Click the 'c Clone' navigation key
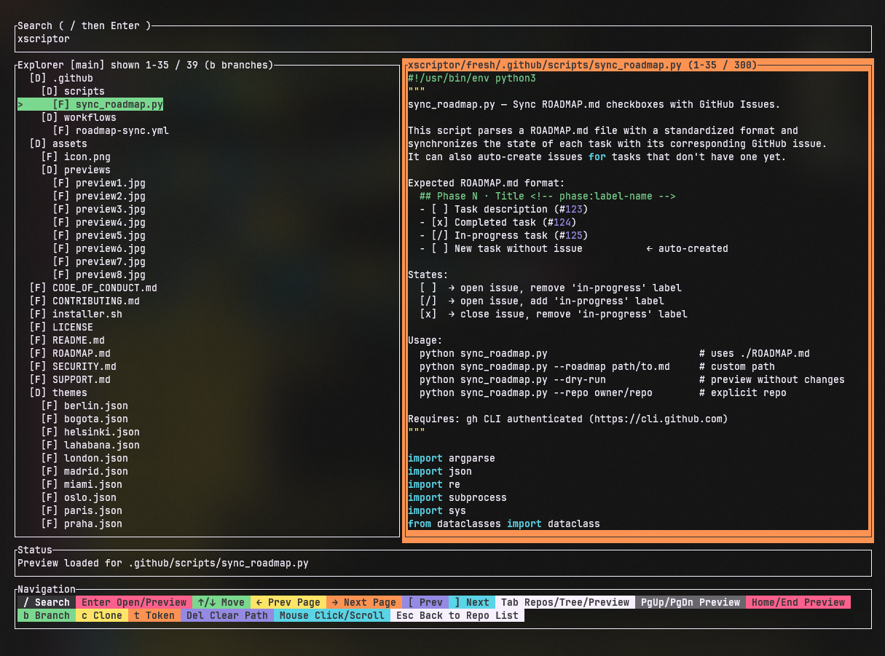 coord(101,615)
